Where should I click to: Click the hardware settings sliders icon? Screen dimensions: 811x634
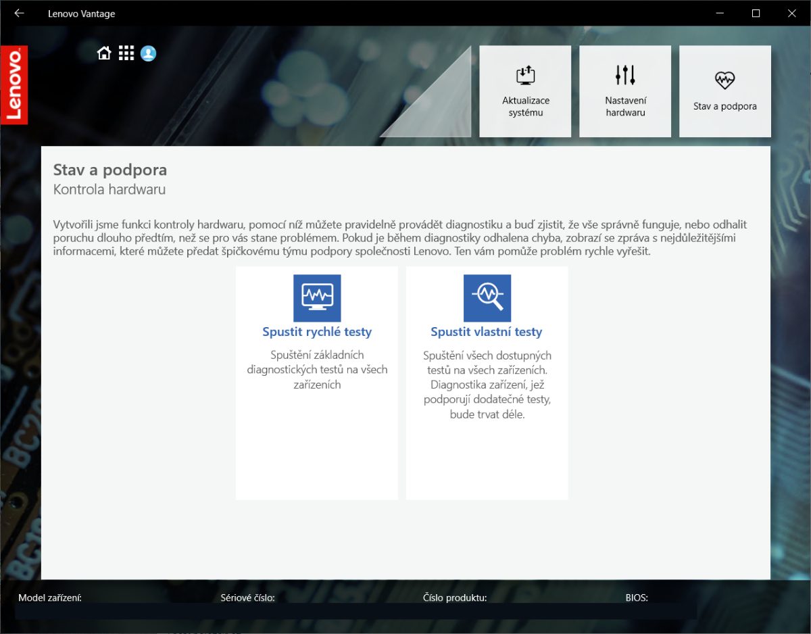(x=625, y=75)
